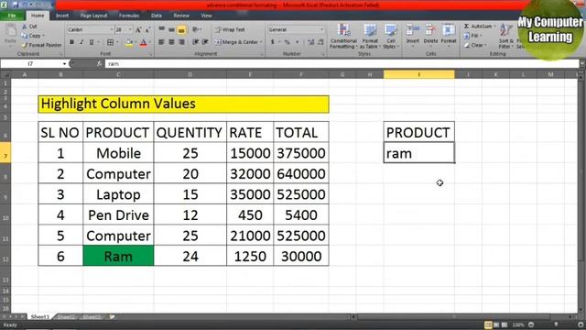
Task: Open the File tab
Action: tap(12, 16)
